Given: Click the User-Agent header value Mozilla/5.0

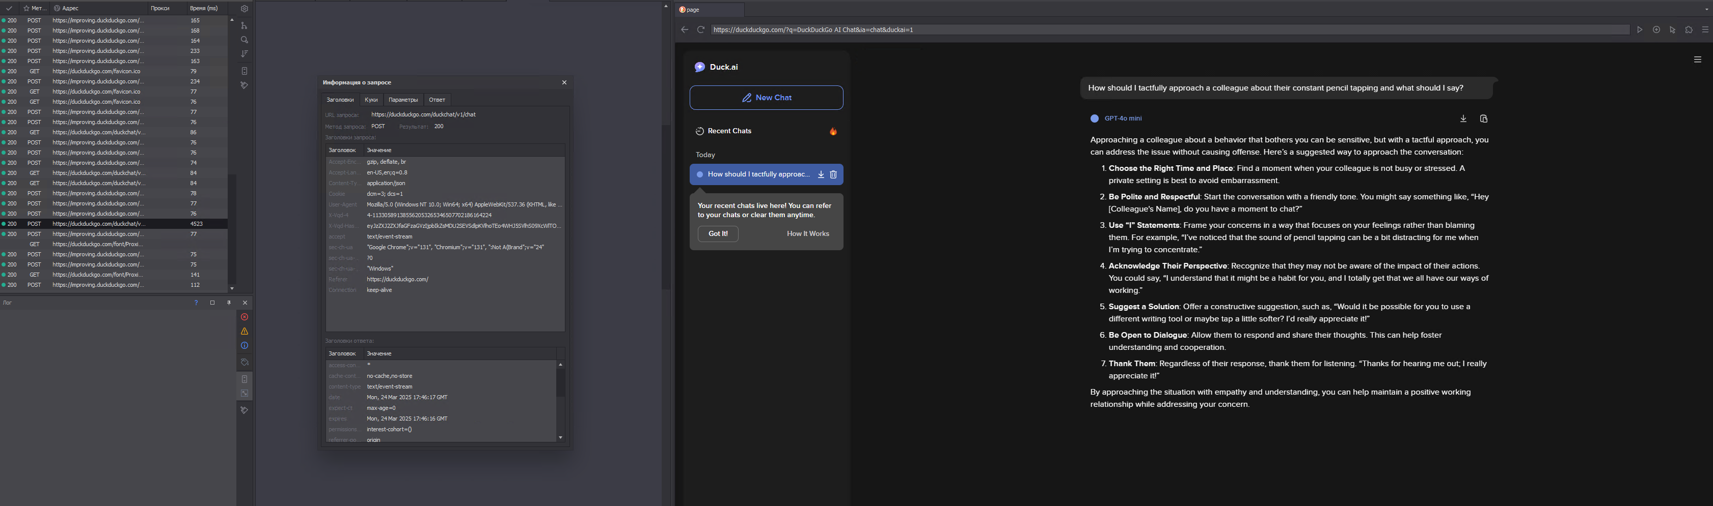Looking at the screenshot, I should click(464, 204).
